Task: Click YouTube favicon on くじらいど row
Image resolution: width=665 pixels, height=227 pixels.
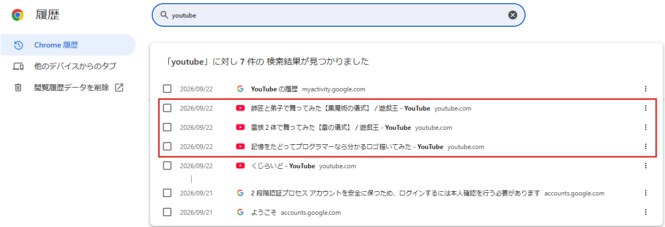Action: tap(240, 166)
